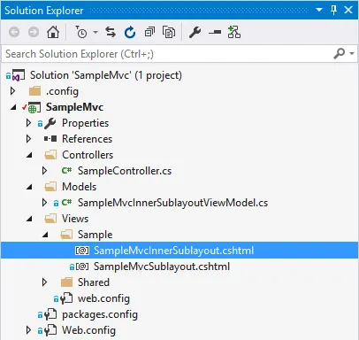Image resolution: width=359 pixels, height=340 pixels.
Task: Open dropdown arrow next to Pending Changes Filter
Action: pos(95,32)
